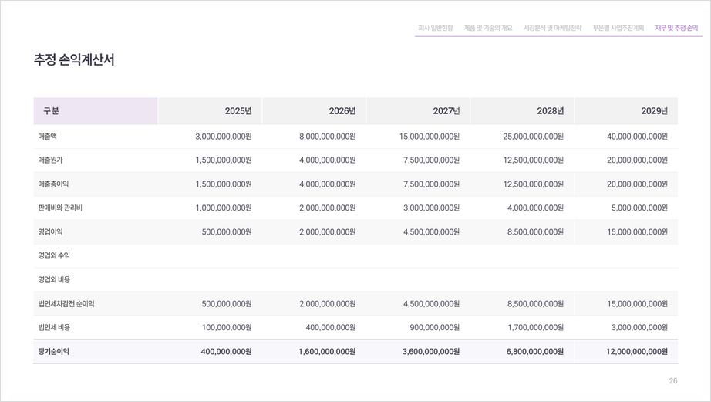Select the 당기순이익 row label

click(53, 351)
